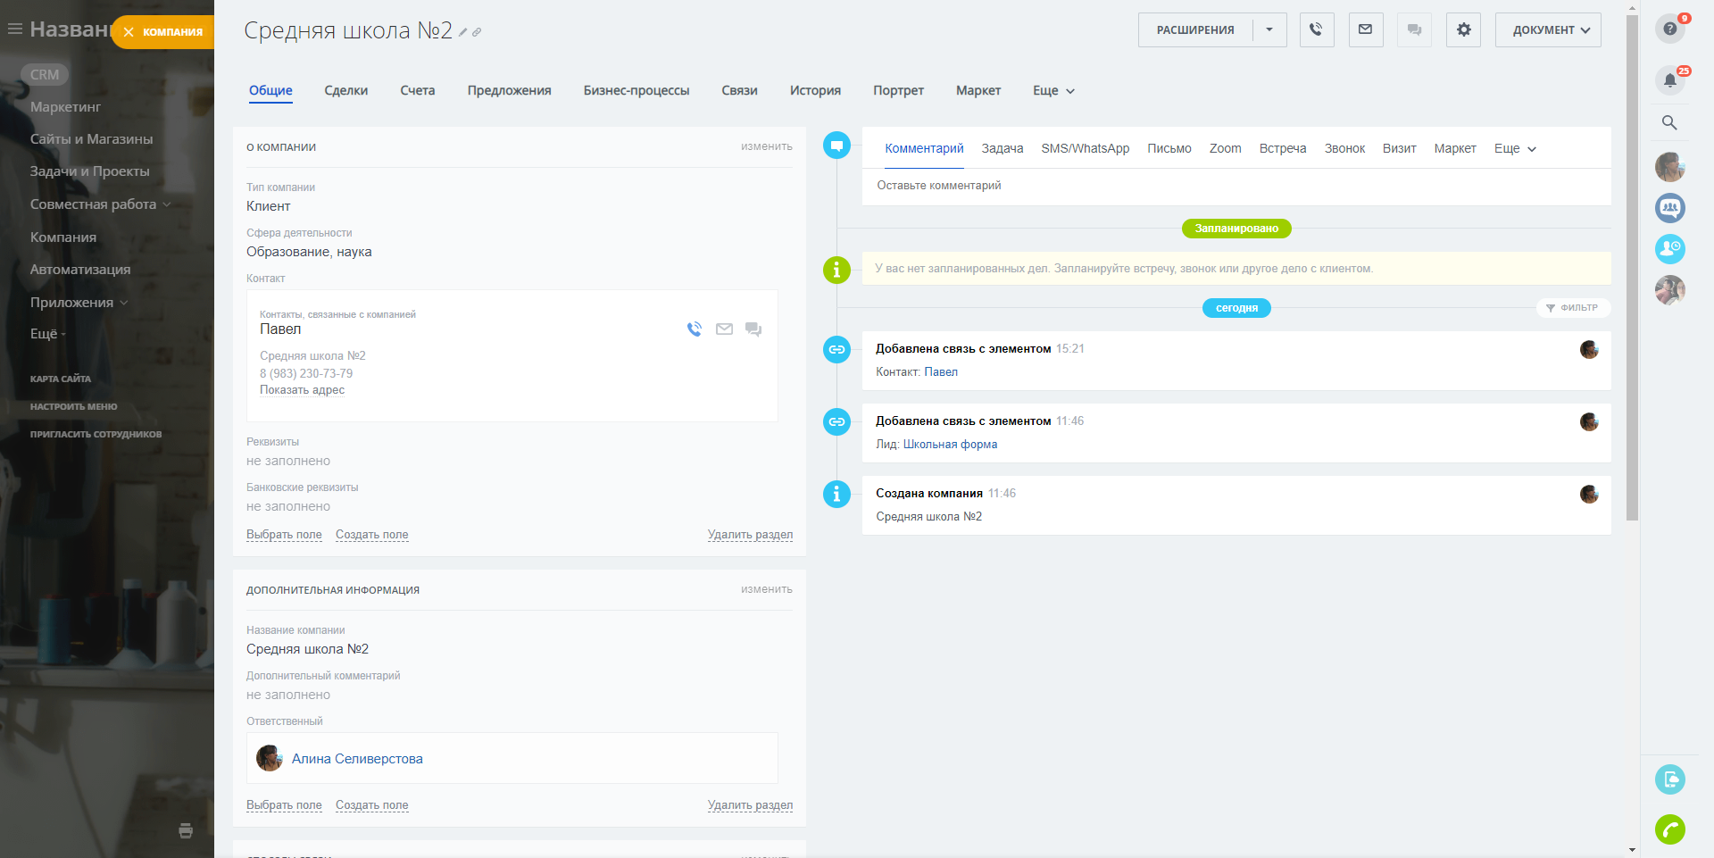Click into the Оставьте комментарий field
The height and width of the screenshot is (858, 1714).
(1235, 186)
